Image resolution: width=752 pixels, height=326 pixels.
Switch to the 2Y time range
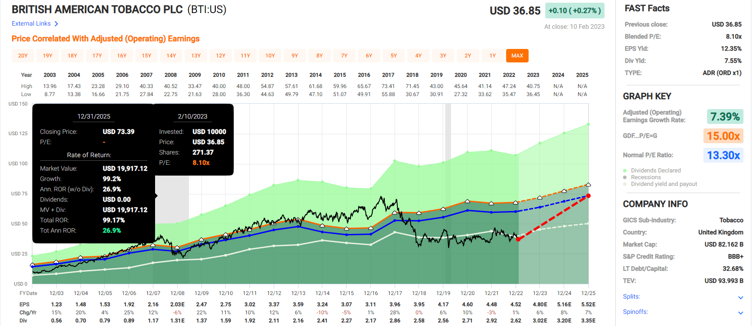tap(468, 56)
